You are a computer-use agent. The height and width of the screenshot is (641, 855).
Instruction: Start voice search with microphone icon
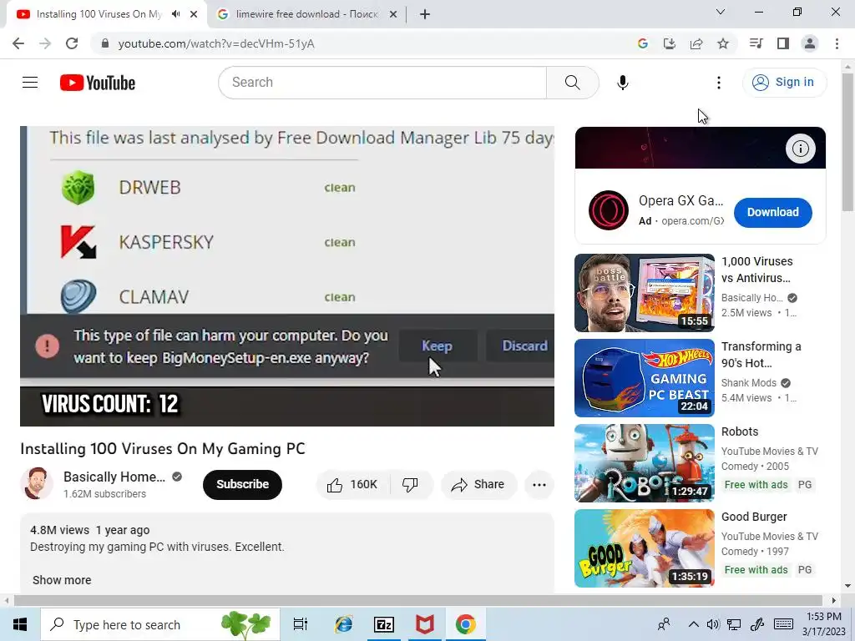(x=623, y=83)
